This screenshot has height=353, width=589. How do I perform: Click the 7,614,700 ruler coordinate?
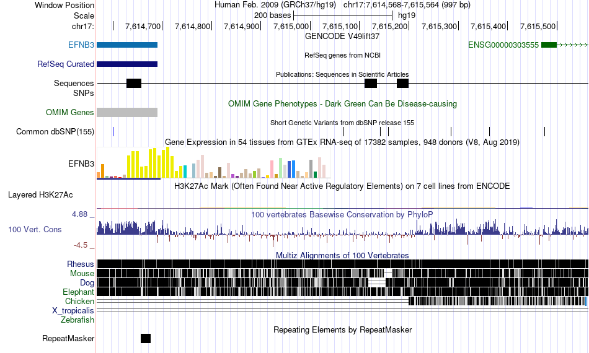pyautogui.click(x=143, y=26)
